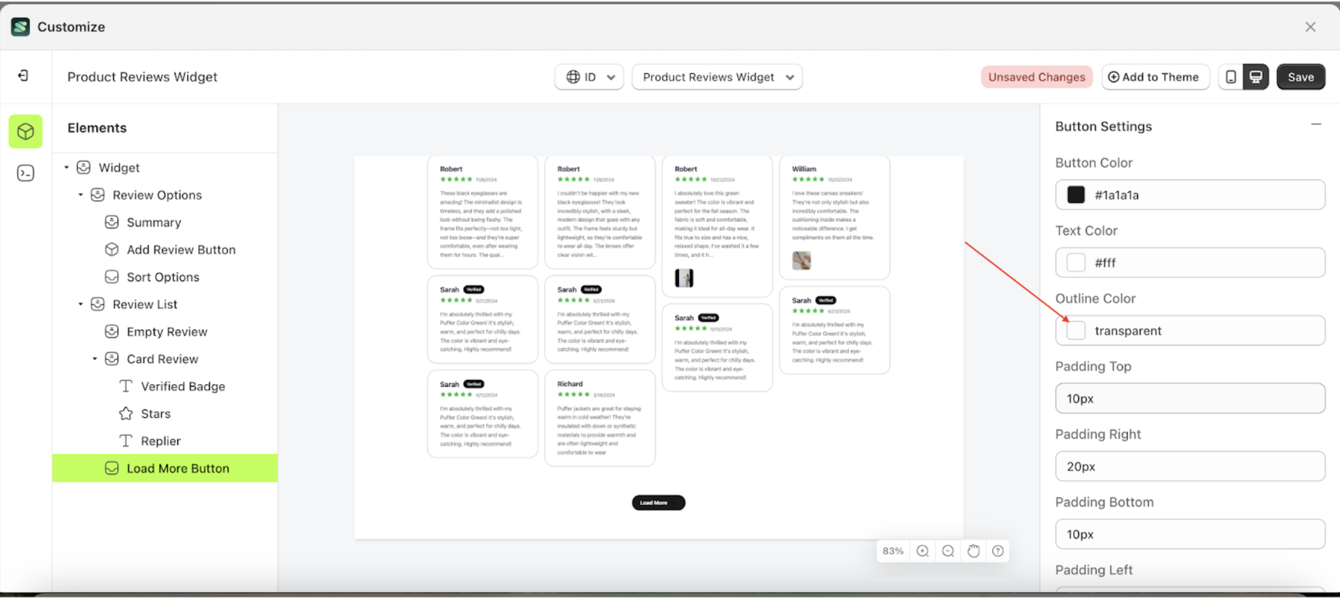Select the Elements panel icon
This screenshot has width=1340, height=598.
[x=25, y=132]
